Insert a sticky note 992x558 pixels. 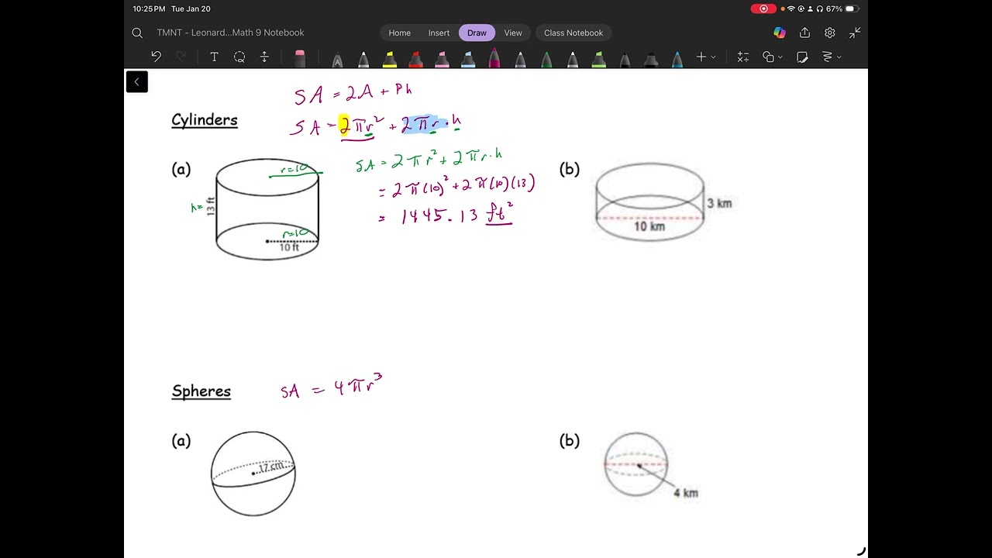coord(802,57)
